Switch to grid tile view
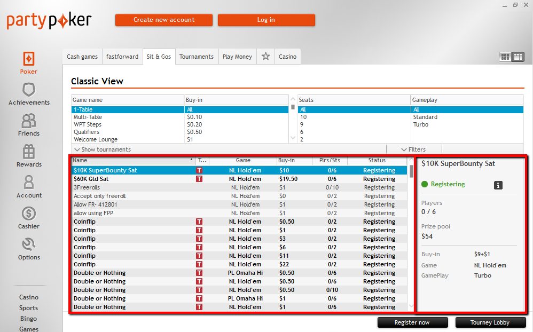This screenshot has width=533, height=332. 505,57
